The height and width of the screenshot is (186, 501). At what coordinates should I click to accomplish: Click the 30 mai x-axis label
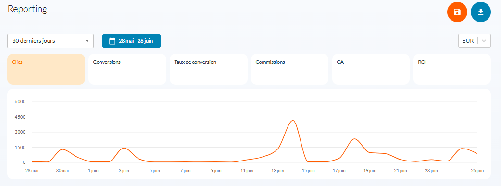coord(63,171)
